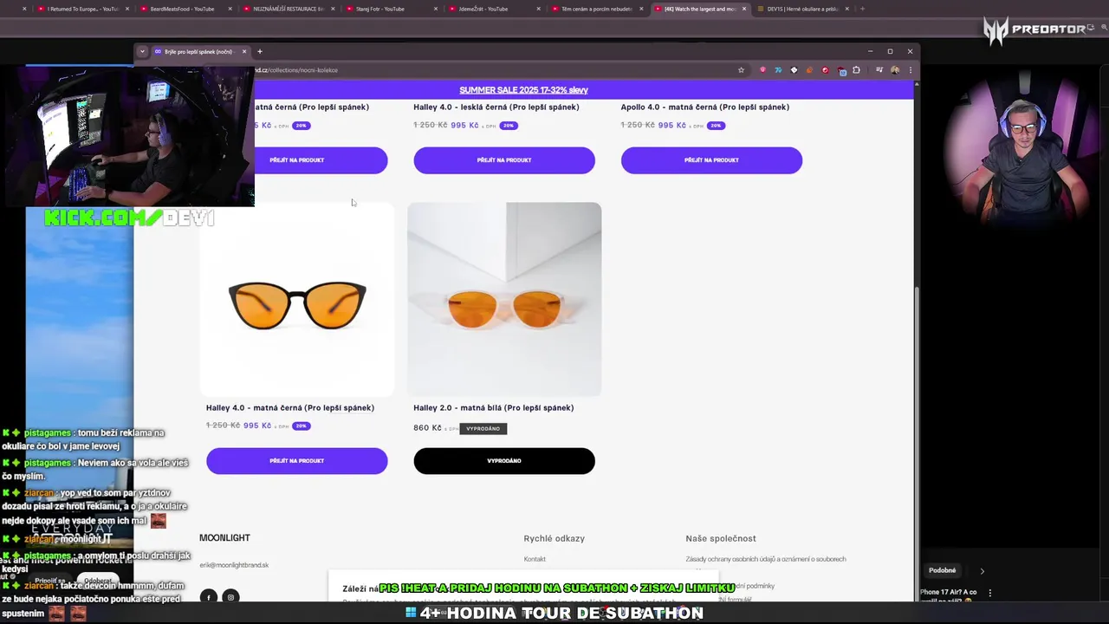This screenshot has width=1109, height=624.
Task: Click the Podobné chip in YouTube sidebar
Action: click(x=943, y=570)
